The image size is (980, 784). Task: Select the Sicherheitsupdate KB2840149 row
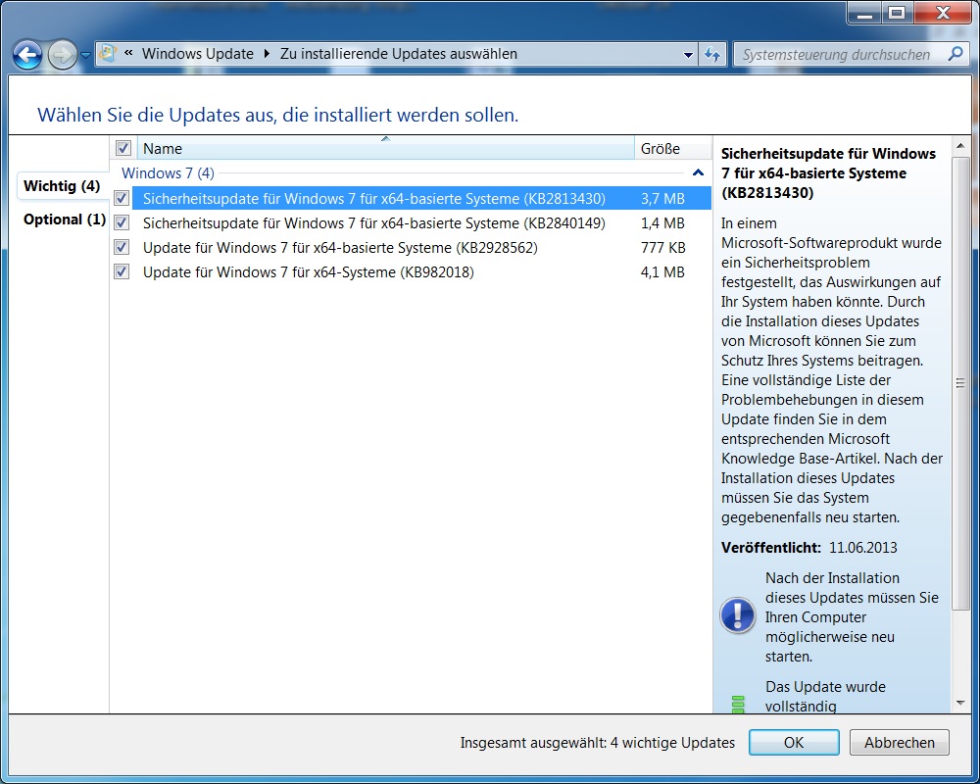click(x=412, y=222)
